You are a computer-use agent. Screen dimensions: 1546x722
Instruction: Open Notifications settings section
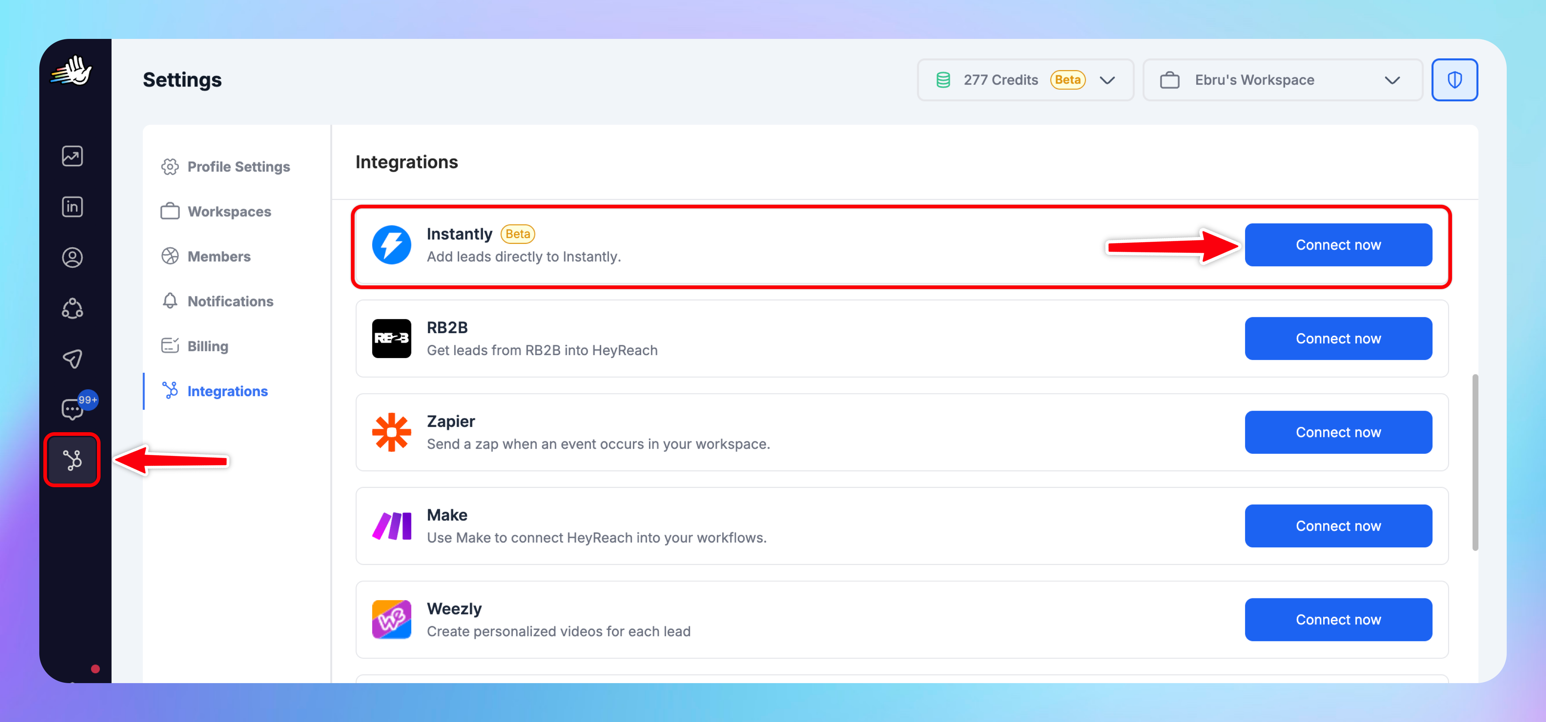pos(230,301)
